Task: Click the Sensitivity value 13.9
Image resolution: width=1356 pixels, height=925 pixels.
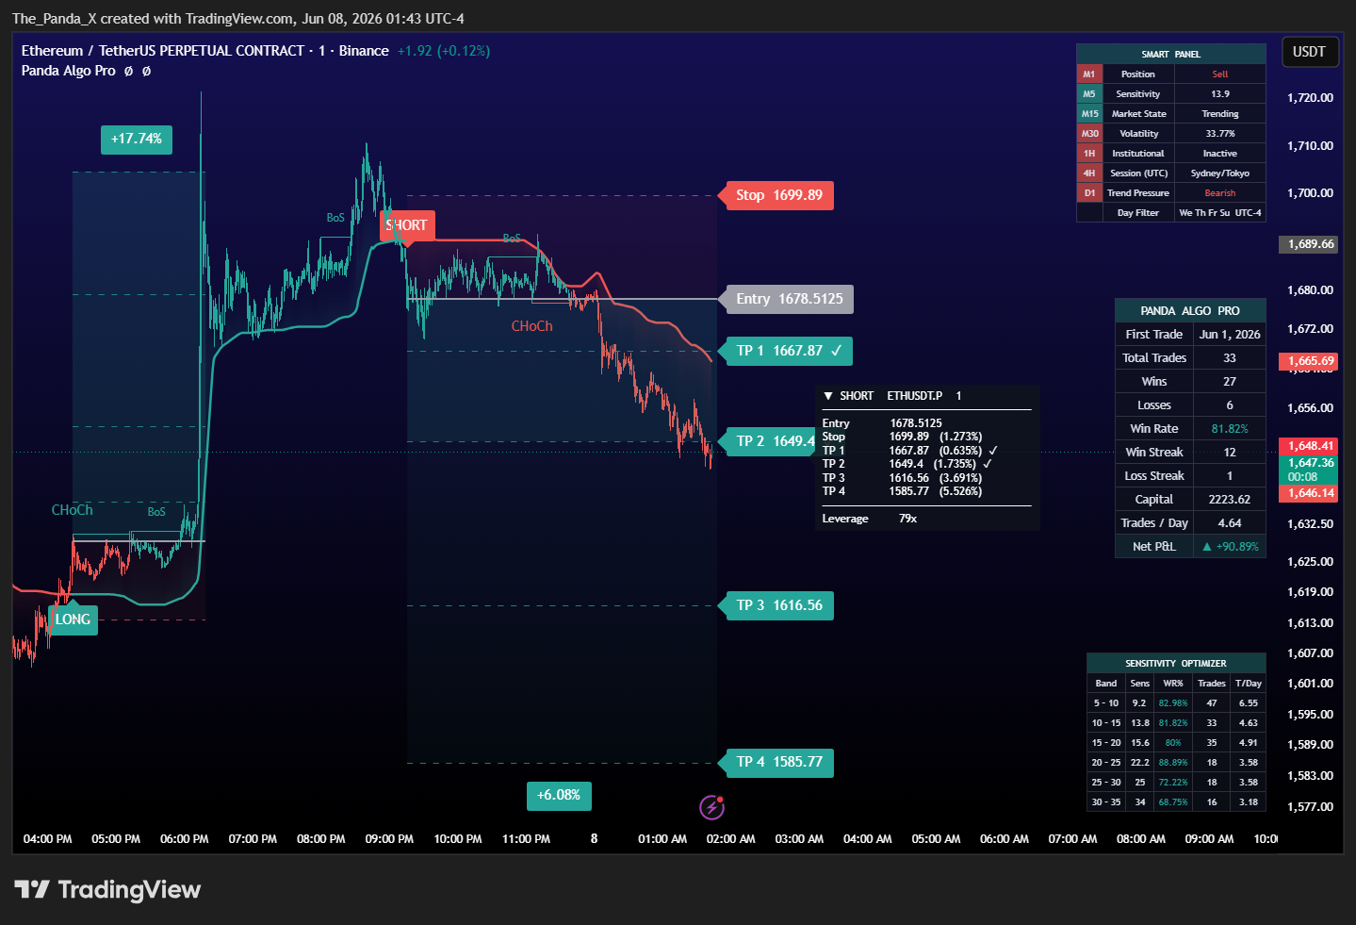Action: click(x=1220, y=93)
